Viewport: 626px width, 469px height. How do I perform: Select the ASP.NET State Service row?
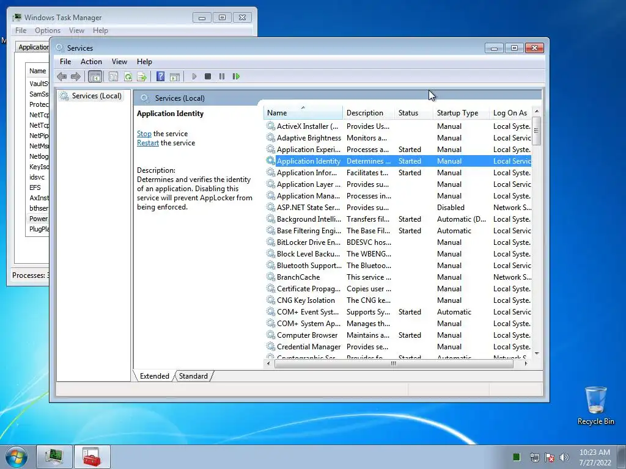(x=398, y=208)
